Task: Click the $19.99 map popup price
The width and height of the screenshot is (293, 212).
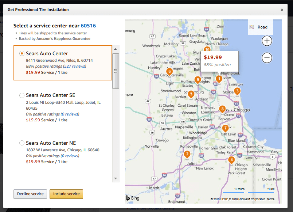Action: (x=213, y=57)
